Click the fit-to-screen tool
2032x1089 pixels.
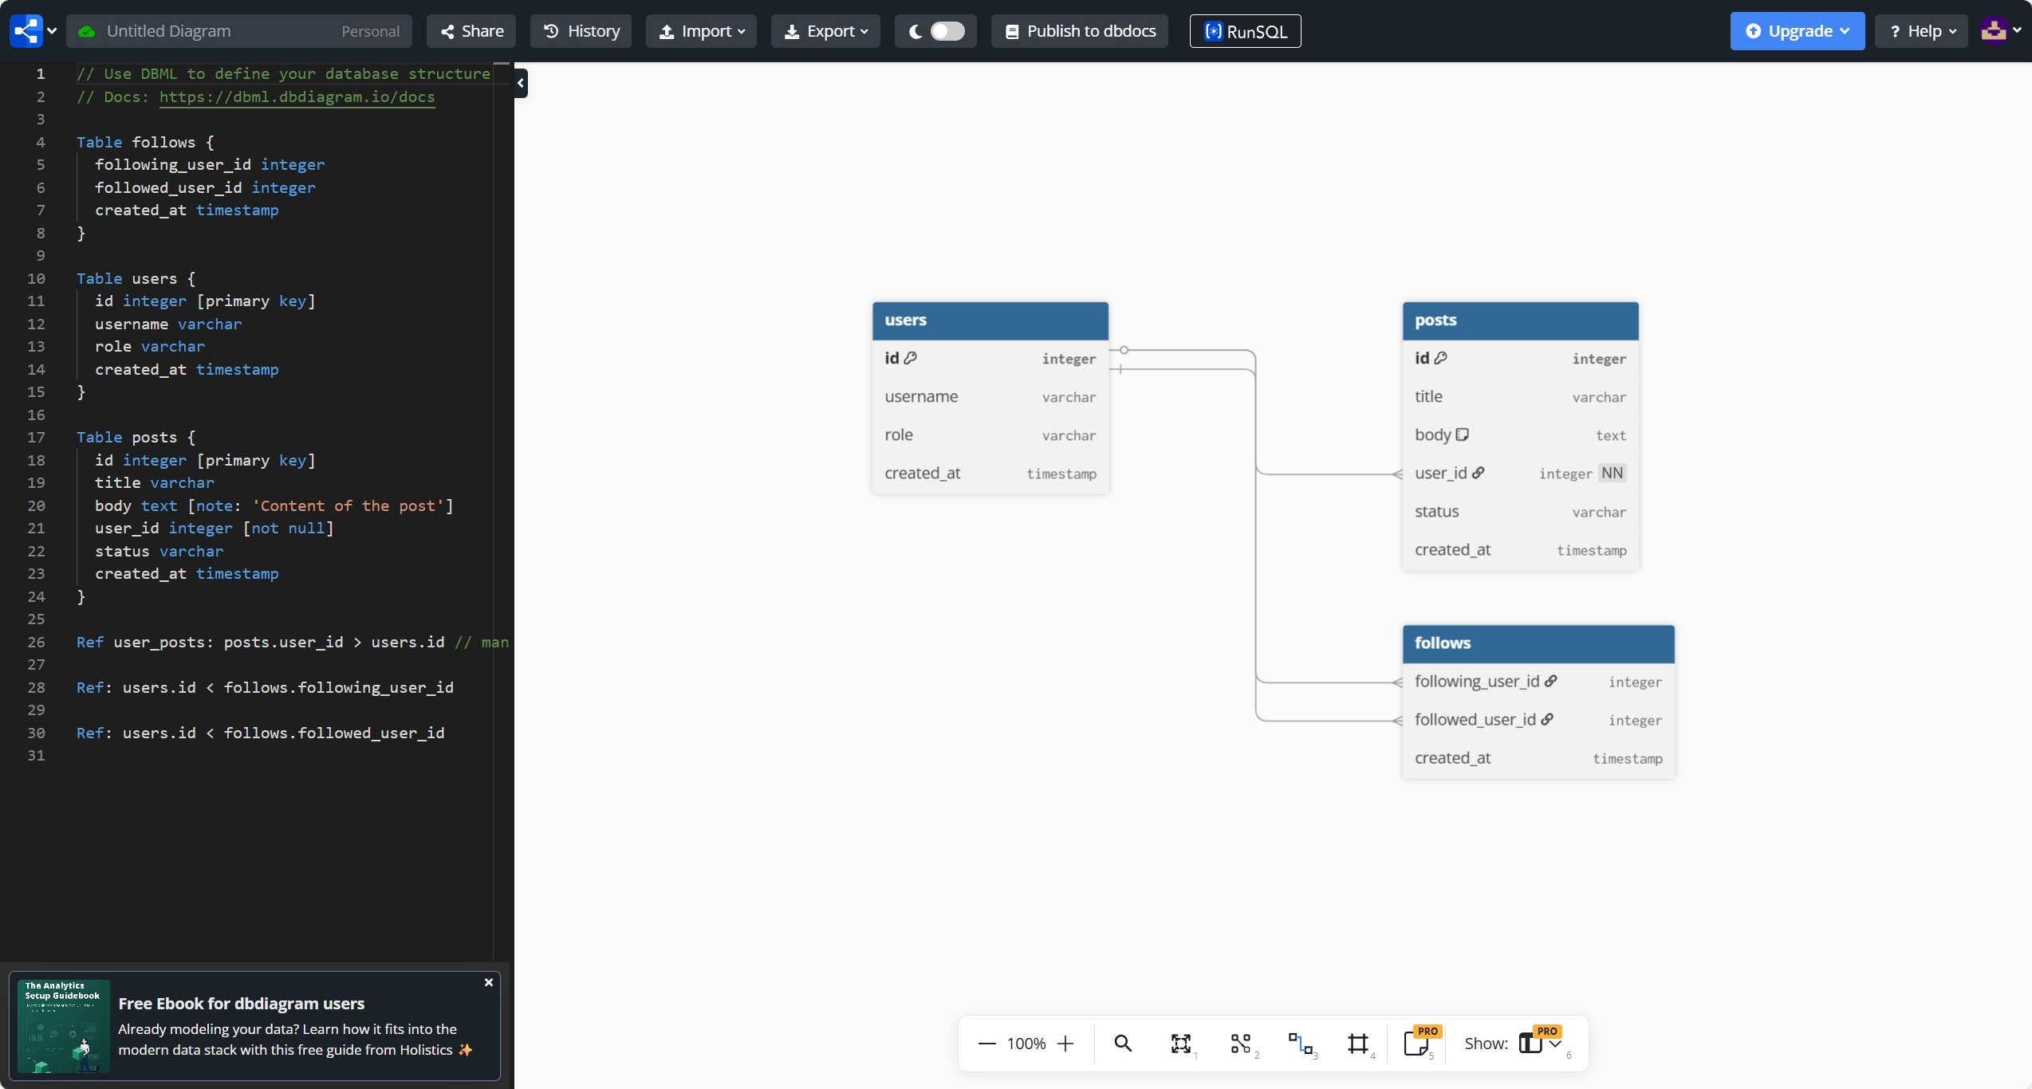(1181, 1044)
